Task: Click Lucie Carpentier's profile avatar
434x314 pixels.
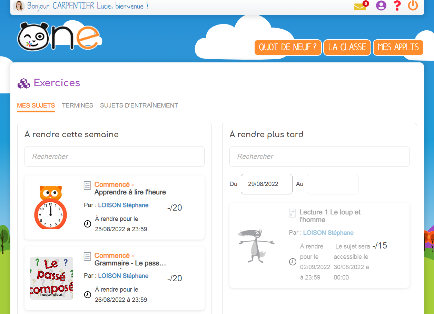Action: [19, 6]
